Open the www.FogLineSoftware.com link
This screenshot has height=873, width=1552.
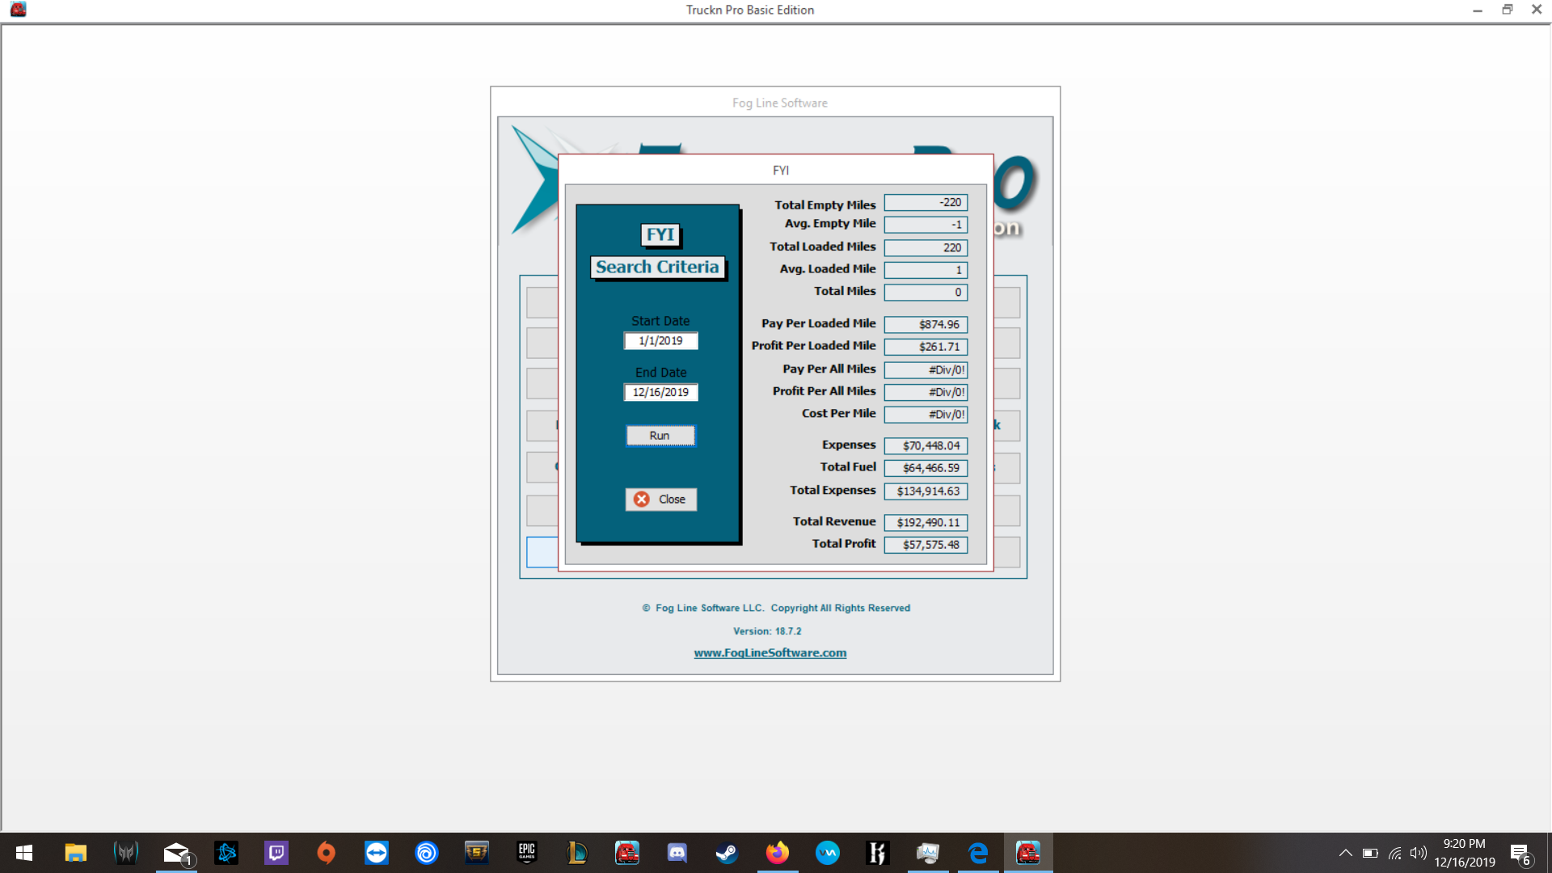(x=770, y=652)
